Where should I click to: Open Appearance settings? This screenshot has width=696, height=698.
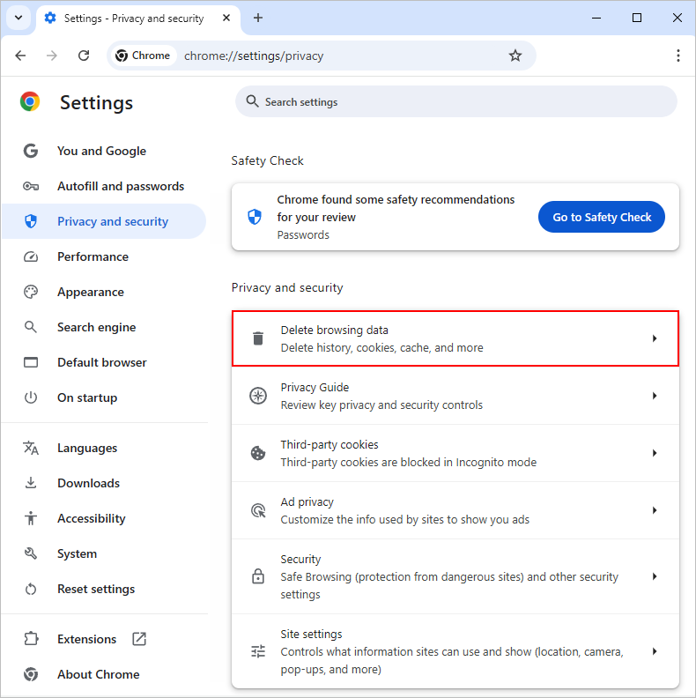click(x=104, y=292)
